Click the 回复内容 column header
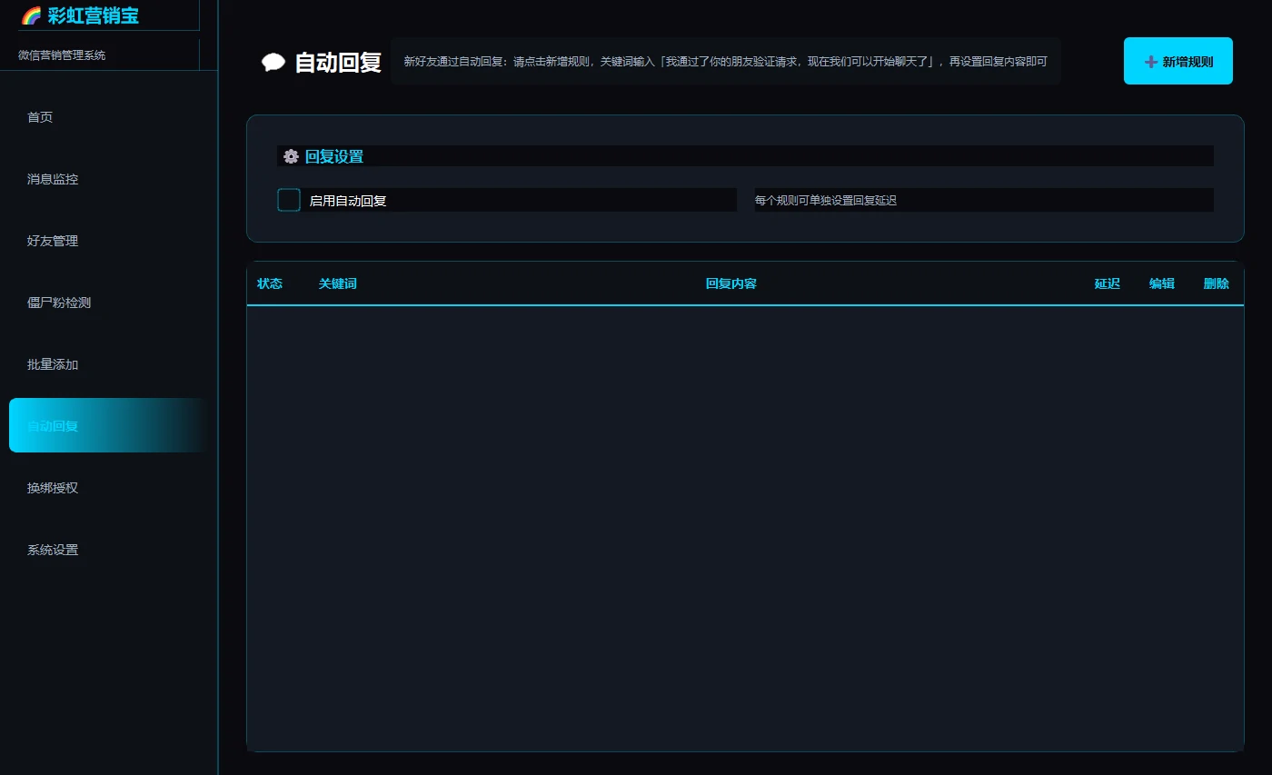The width and height of the screenshot is (1272, 775). point(731,283)
